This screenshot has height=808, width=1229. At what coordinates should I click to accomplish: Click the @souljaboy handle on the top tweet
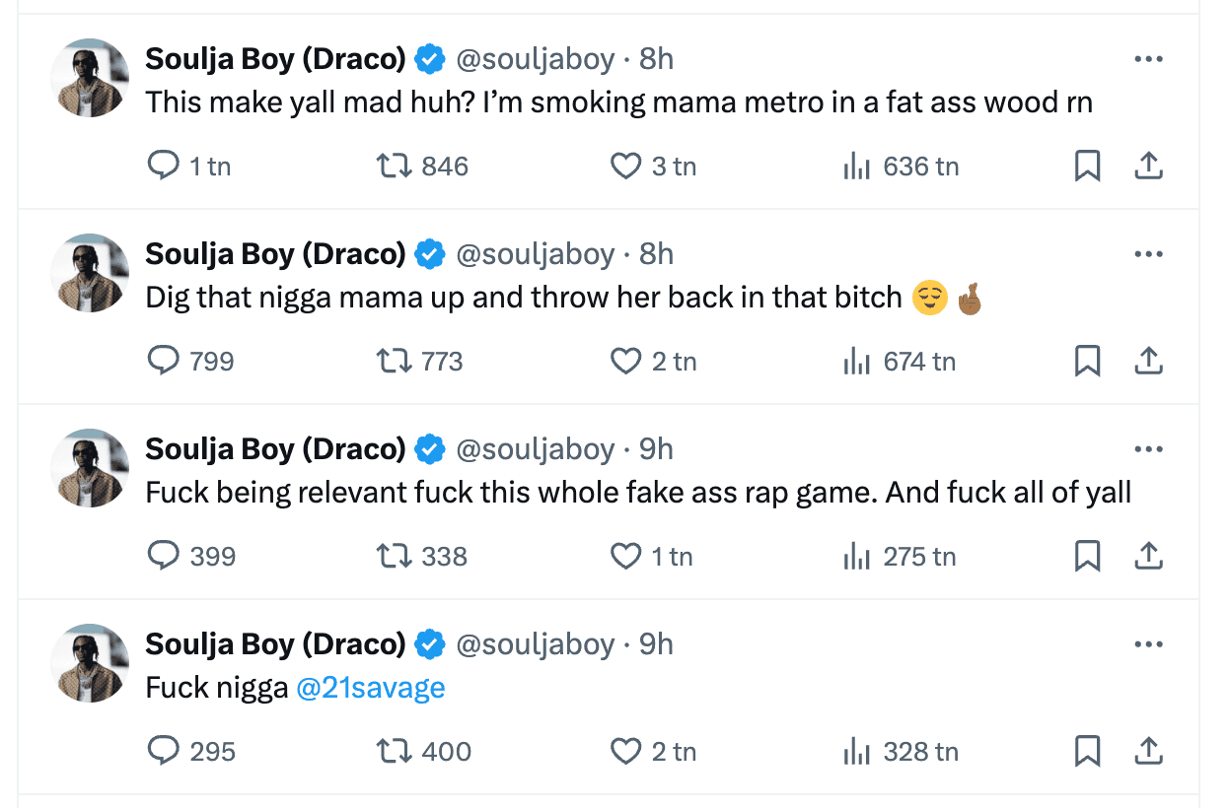click(537, 58)
